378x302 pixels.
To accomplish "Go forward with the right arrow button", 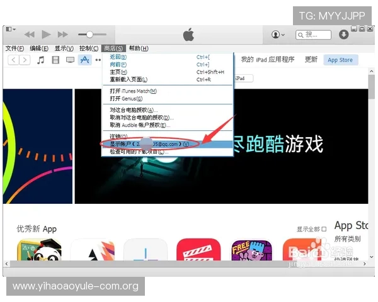I will (25, 60).
